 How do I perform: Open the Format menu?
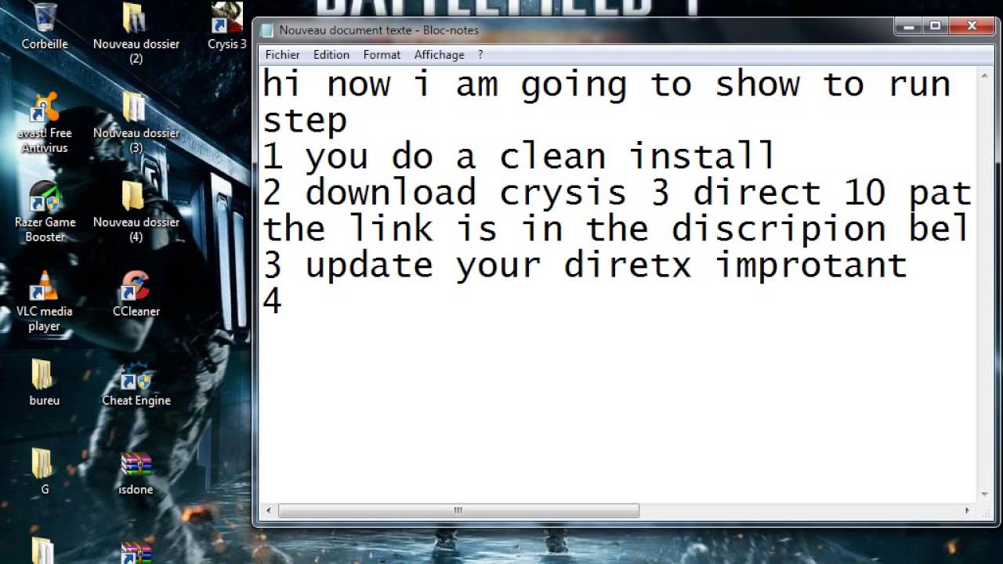pyautogui.click(x=382, y=55)
